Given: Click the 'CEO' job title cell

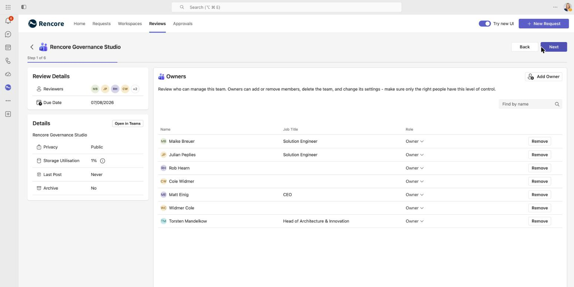Looking at the screenshot, I should pyautogui.click(x=287, y=195).
